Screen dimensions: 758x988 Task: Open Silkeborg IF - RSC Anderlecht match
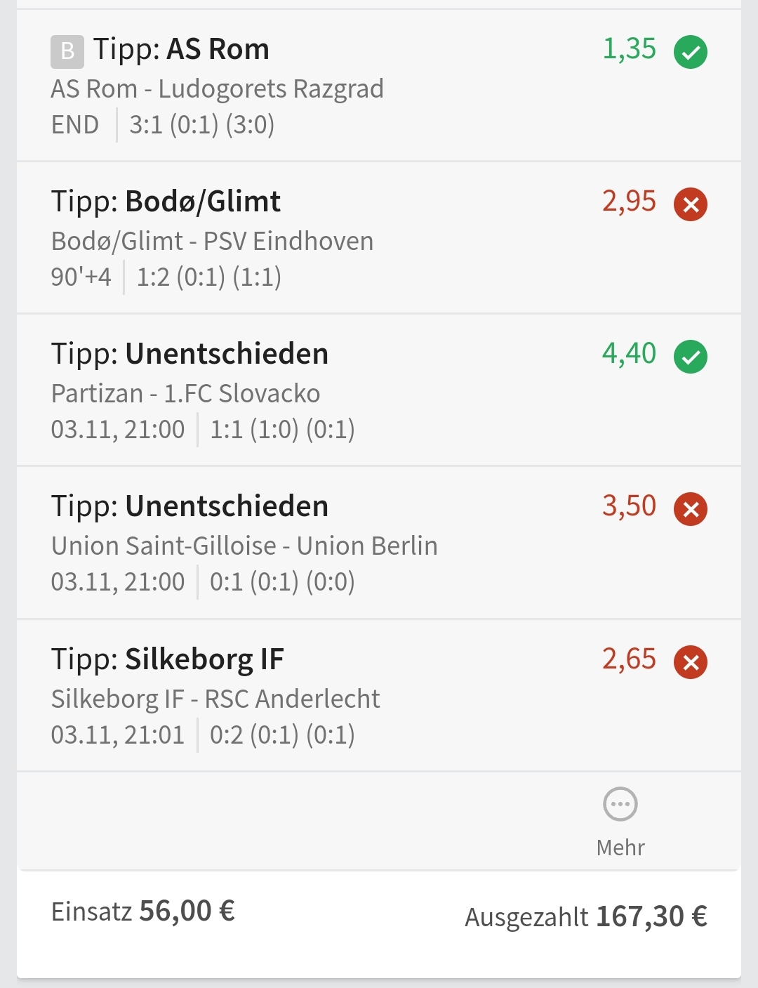215,699
